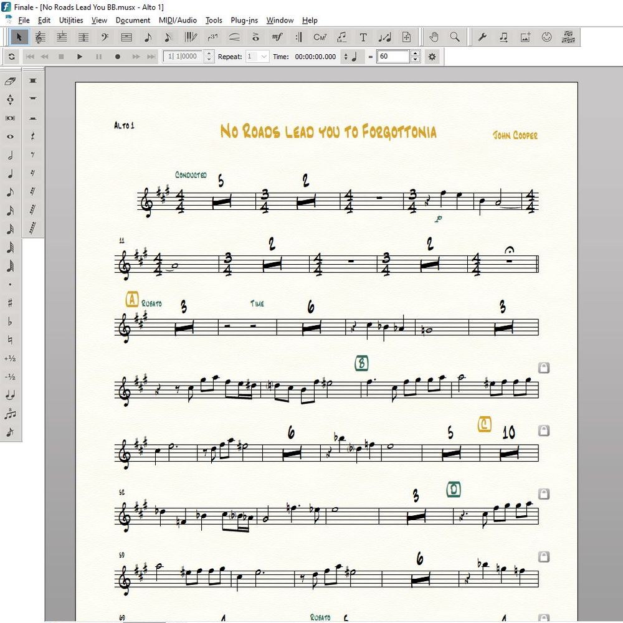This screenshot has height=623, width=623.
Task: Click the tempo value field showing 60
Action: point(392,57)
